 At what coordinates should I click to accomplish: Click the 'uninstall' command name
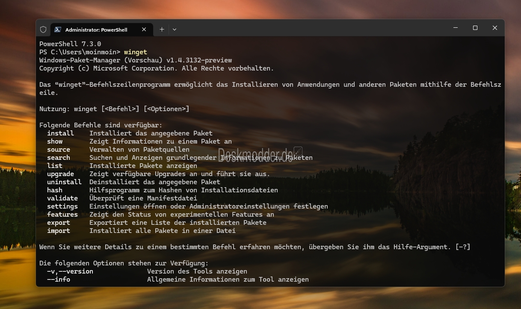point(64,182)
